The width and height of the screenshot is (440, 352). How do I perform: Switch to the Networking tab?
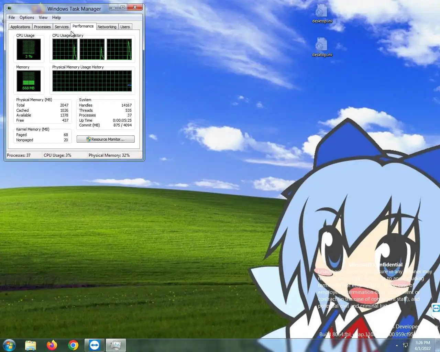coord(107,27)
